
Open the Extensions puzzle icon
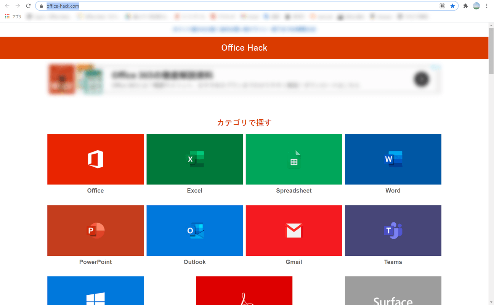[x=465, y=6]
